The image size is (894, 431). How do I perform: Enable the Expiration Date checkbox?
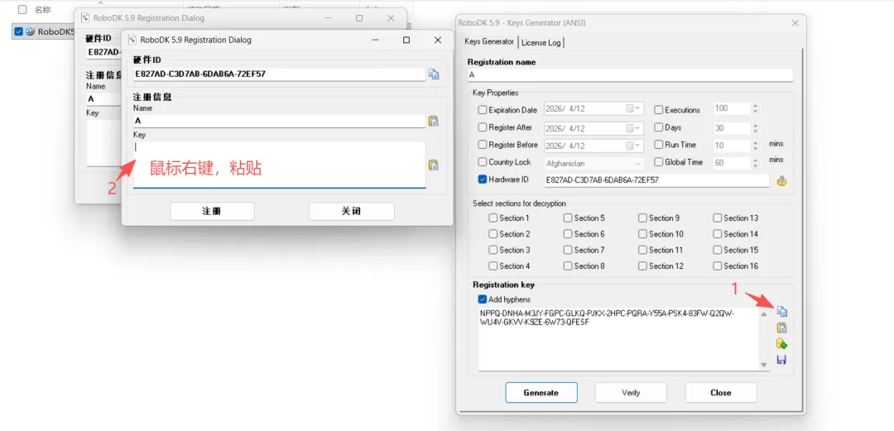(x=483, y=110)
